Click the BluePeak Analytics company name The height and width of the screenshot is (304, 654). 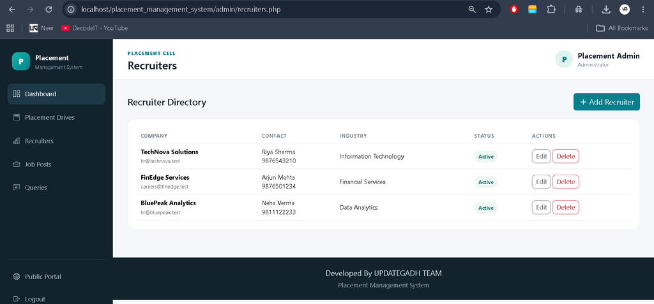168,203
